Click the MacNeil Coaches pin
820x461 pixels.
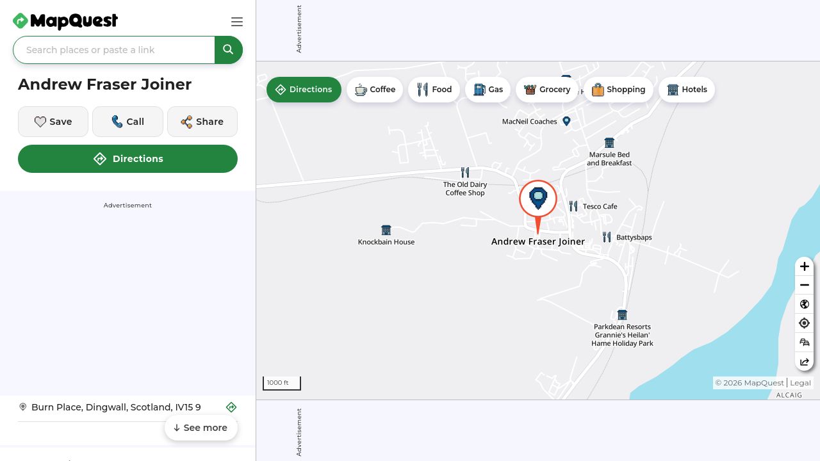(x=566, y=121)
